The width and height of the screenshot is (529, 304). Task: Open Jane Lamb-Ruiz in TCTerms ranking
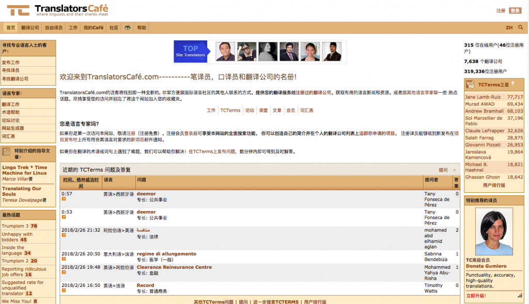point(483,97)
